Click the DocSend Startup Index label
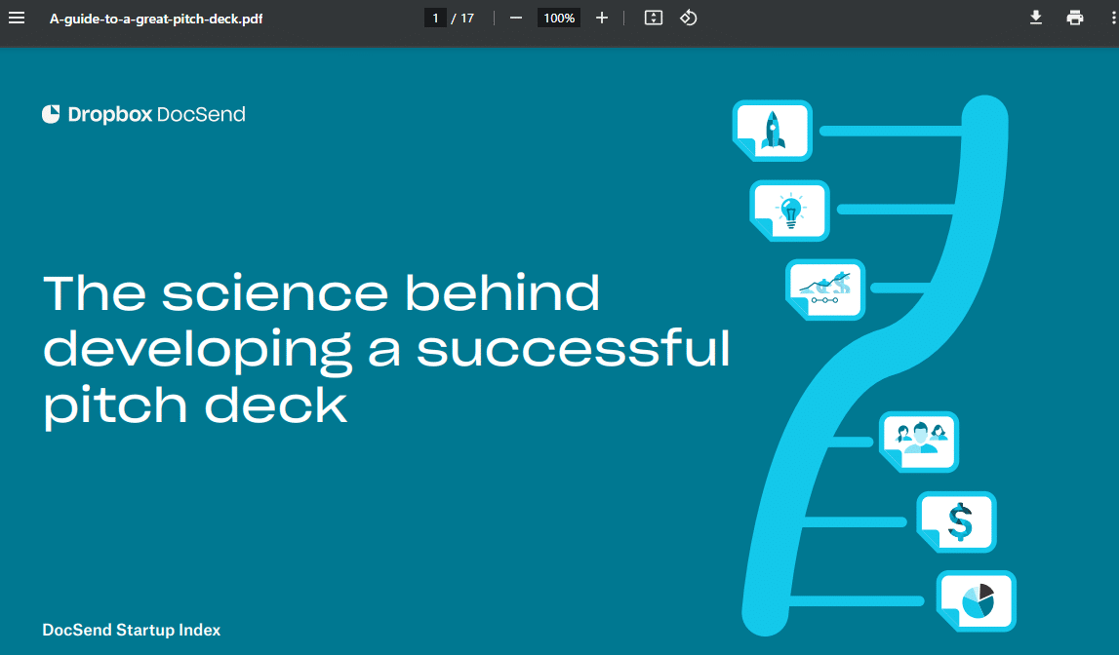Image resolution: width=1119 pixels, height=655 pixels. (x=131, y=630)
